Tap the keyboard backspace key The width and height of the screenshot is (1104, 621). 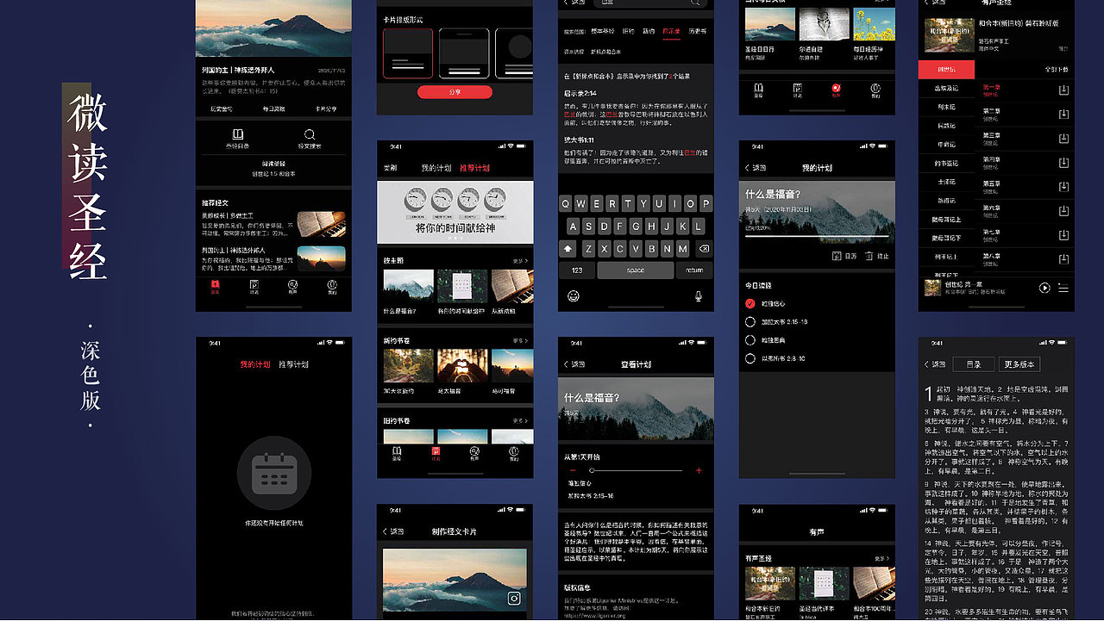point(704,249)
